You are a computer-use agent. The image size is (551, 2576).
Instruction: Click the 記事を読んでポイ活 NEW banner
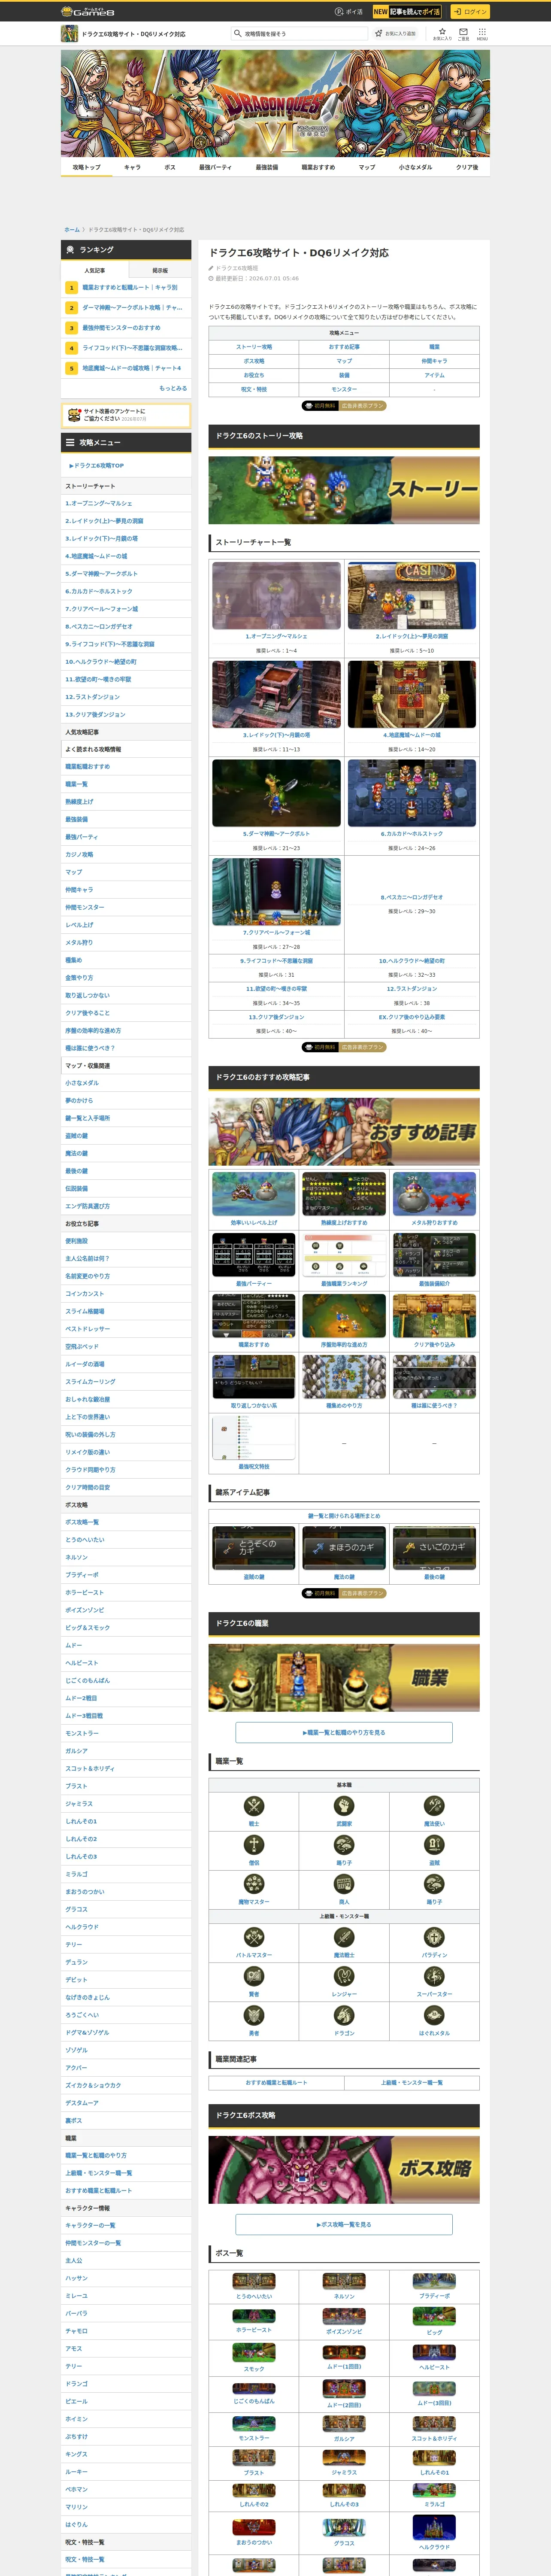point(407,12)
